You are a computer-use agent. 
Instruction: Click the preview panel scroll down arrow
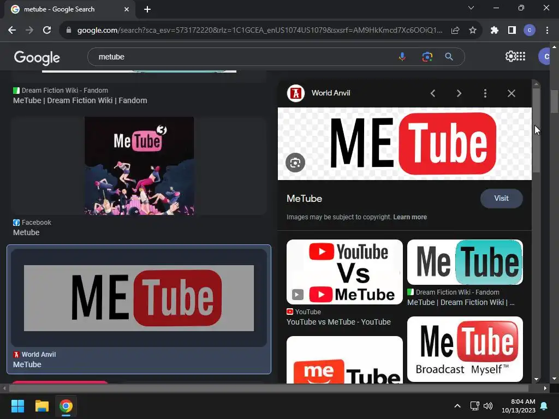(536, 380)
